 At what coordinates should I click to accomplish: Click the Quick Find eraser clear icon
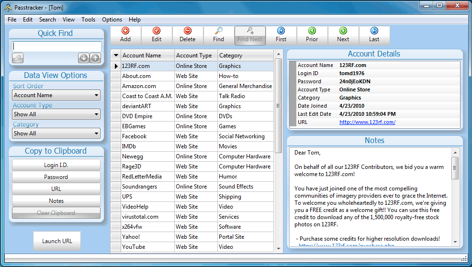pyautogui.click(x=18, y=58)
